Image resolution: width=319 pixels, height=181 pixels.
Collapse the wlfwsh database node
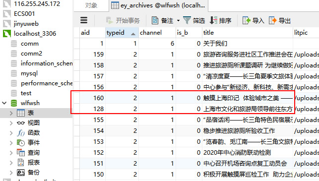click(4, 103)
